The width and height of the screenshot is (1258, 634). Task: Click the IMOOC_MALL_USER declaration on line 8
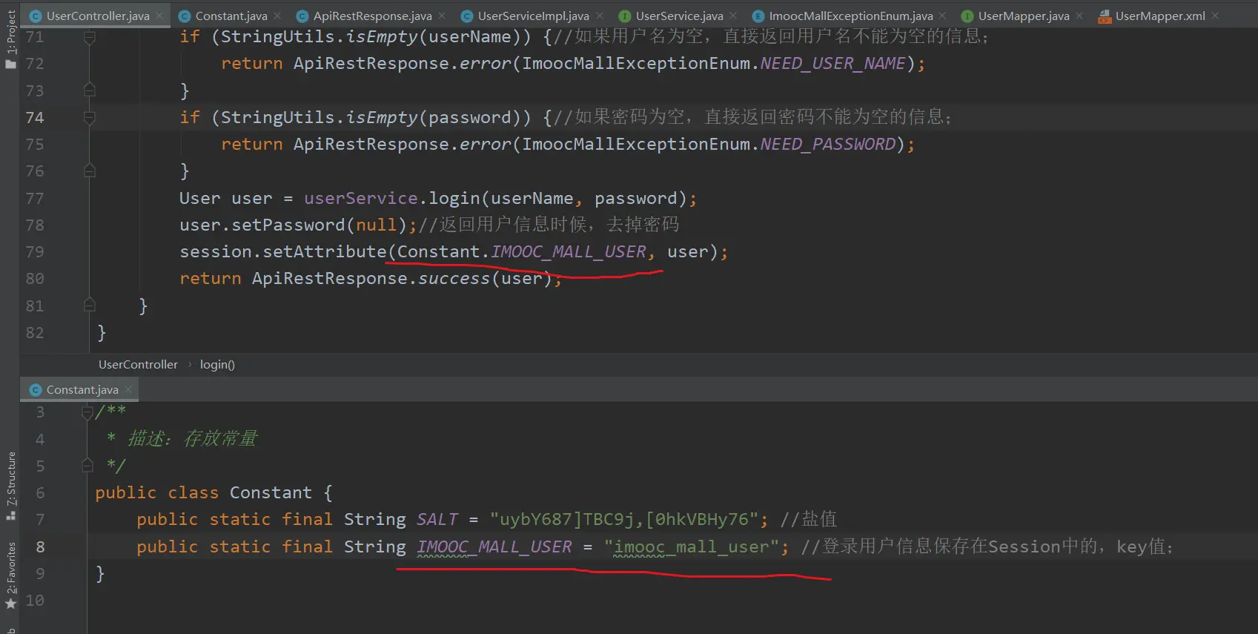[x=494, y=547]
